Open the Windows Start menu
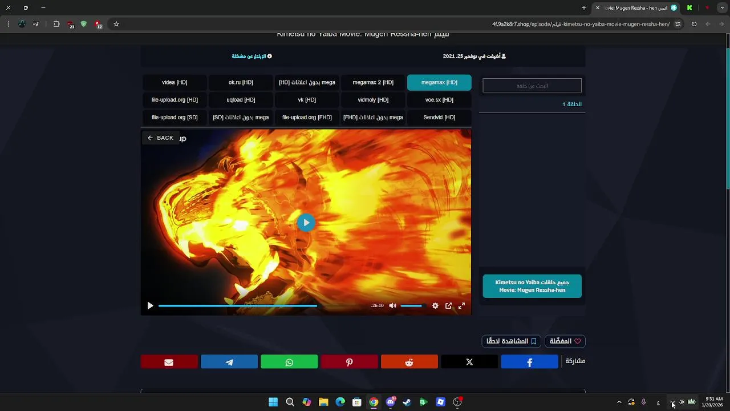Image resolution: width=730 pixels, height=411 pixels. (273, 402)
